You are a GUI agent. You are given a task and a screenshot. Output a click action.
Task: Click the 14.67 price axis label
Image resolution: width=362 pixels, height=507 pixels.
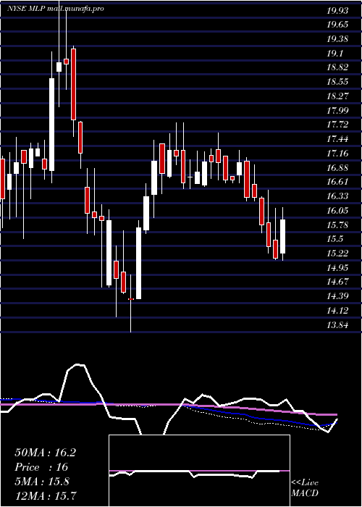click(337, 282)
